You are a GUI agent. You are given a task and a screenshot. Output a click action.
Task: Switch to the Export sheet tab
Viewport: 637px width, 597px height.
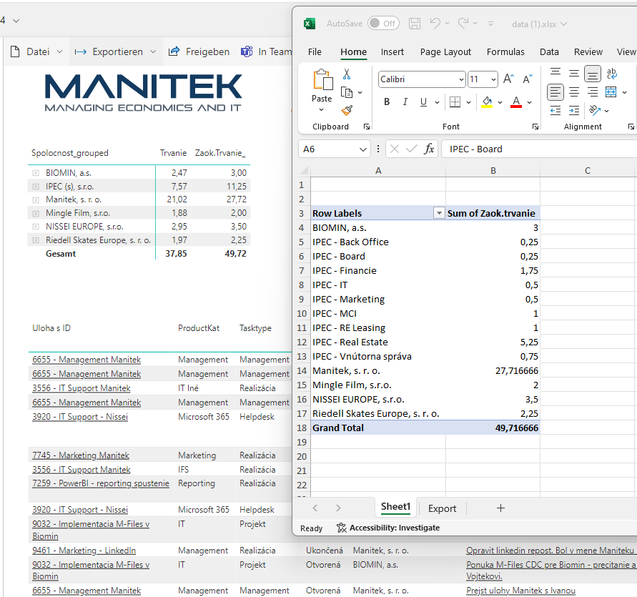click(x=442, y=508)
